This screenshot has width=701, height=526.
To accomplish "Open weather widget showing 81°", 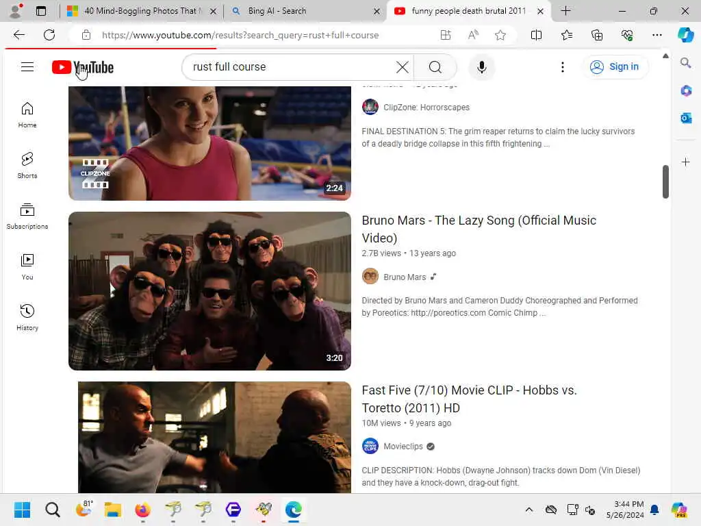I will click(x=84, y=509).
